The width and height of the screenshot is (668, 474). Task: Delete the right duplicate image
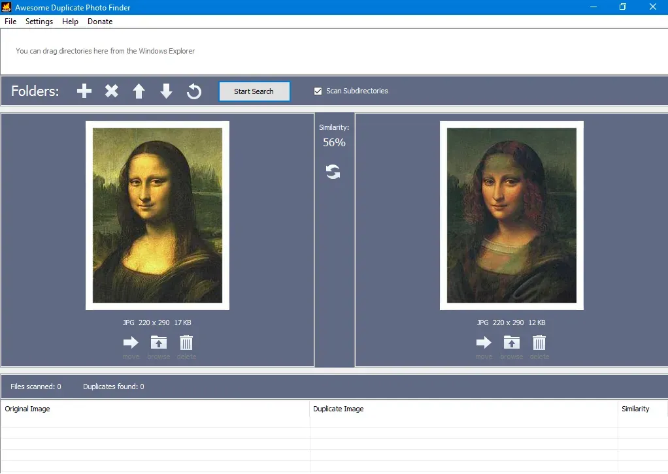[539, 342]
